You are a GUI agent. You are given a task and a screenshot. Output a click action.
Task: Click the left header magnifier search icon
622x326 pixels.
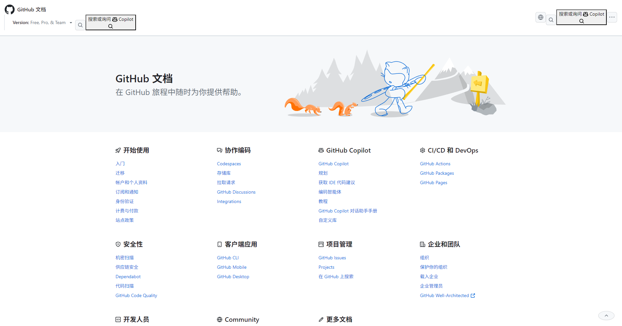coord(80,25)
